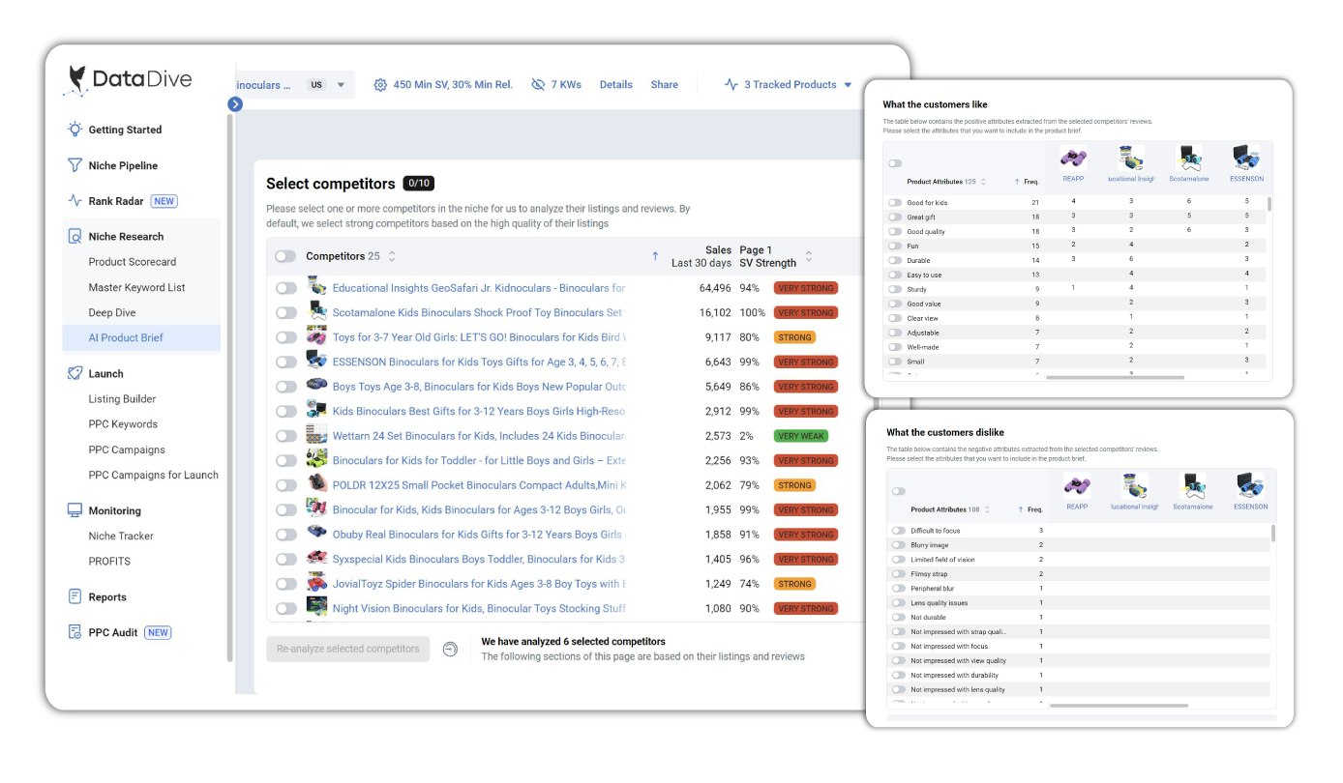Image resolution: width=1343 pixels, height=783 pixels.
Task: Click the Share link in the top bar
Action: tap(665, 85)
